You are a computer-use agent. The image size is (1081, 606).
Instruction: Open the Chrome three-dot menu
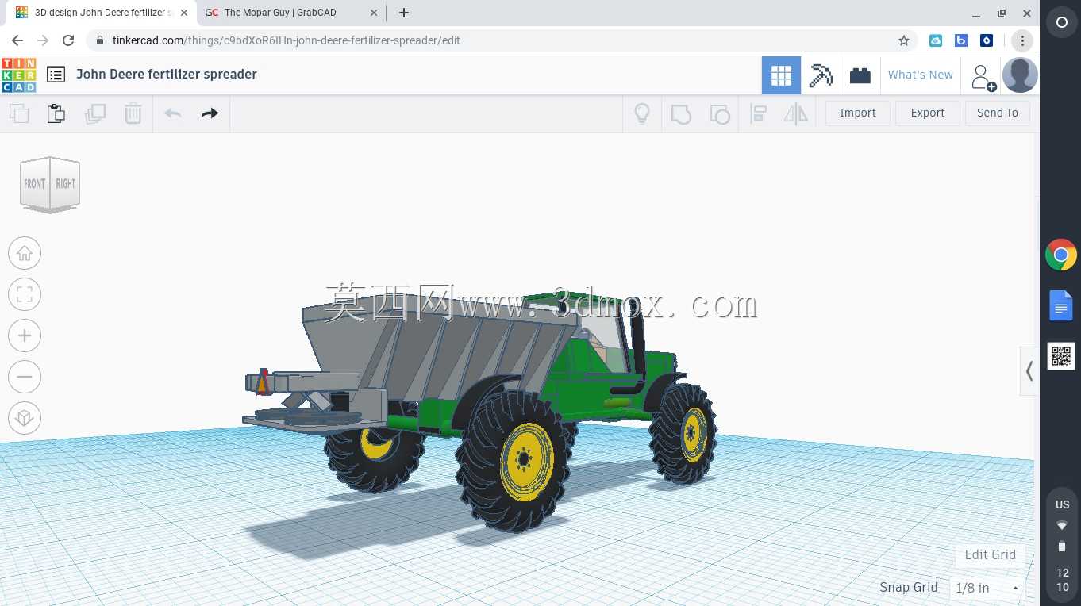pos(1022,40)
